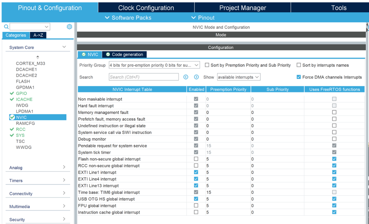The width and height of the screenshot is (369, 224).
Task: Untick FreeRTOS functions for USB OTG HS
Action: pyautogui.click(x=334, y=199)
